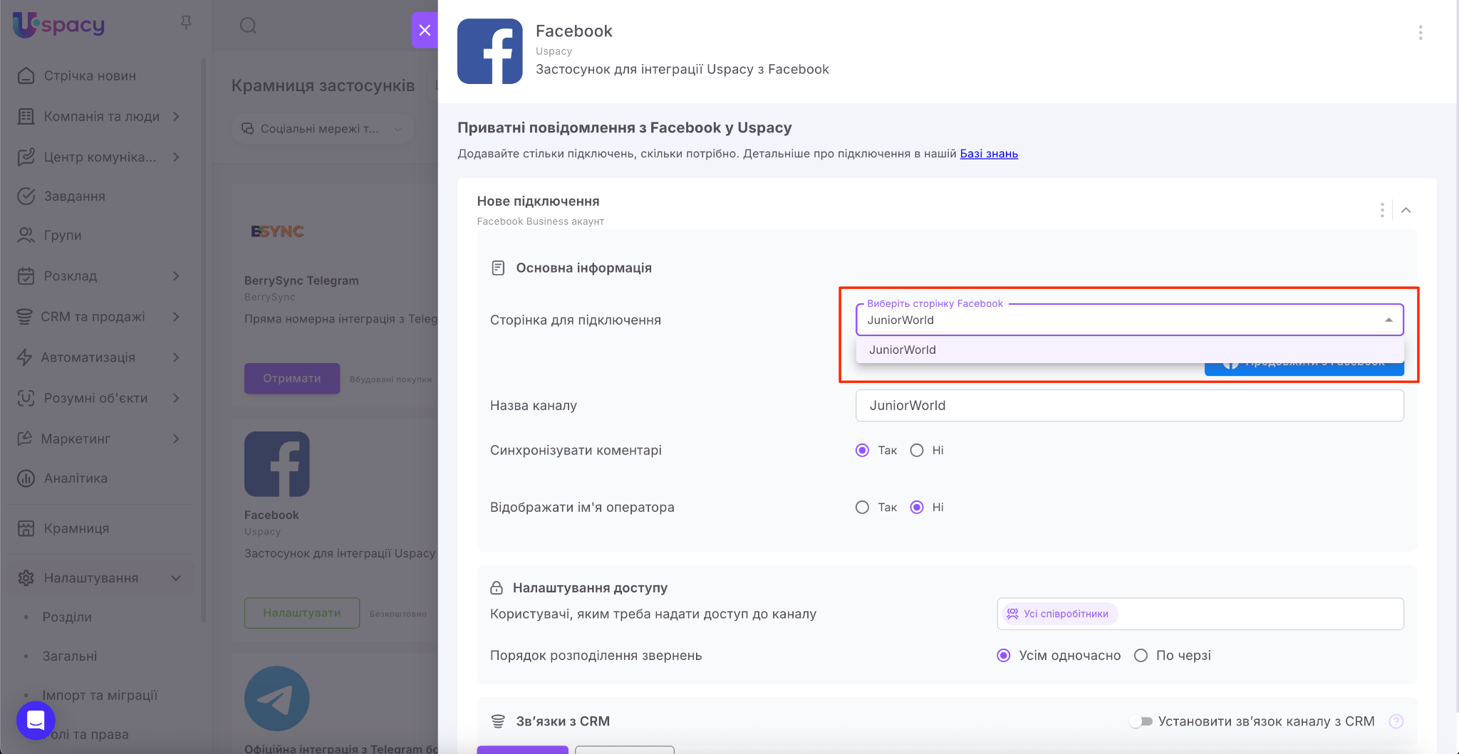
Task: Pin the sidebar with pin icon
Action: (186, 23)
